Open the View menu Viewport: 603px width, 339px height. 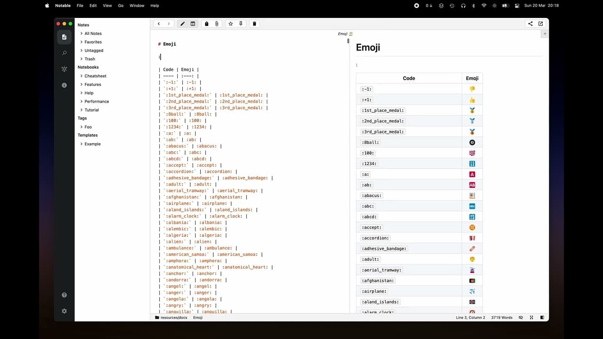pyautogui.click(x=107, y=6)
